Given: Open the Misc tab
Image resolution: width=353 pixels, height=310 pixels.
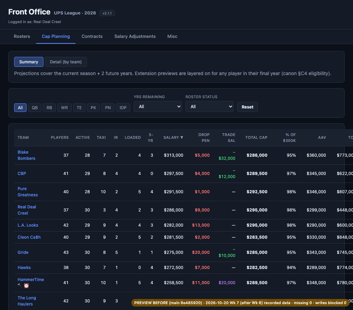Looking at the screenshot, I should tap(172, 37).
